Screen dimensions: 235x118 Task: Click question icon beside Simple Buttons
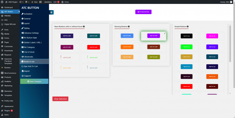188,27
